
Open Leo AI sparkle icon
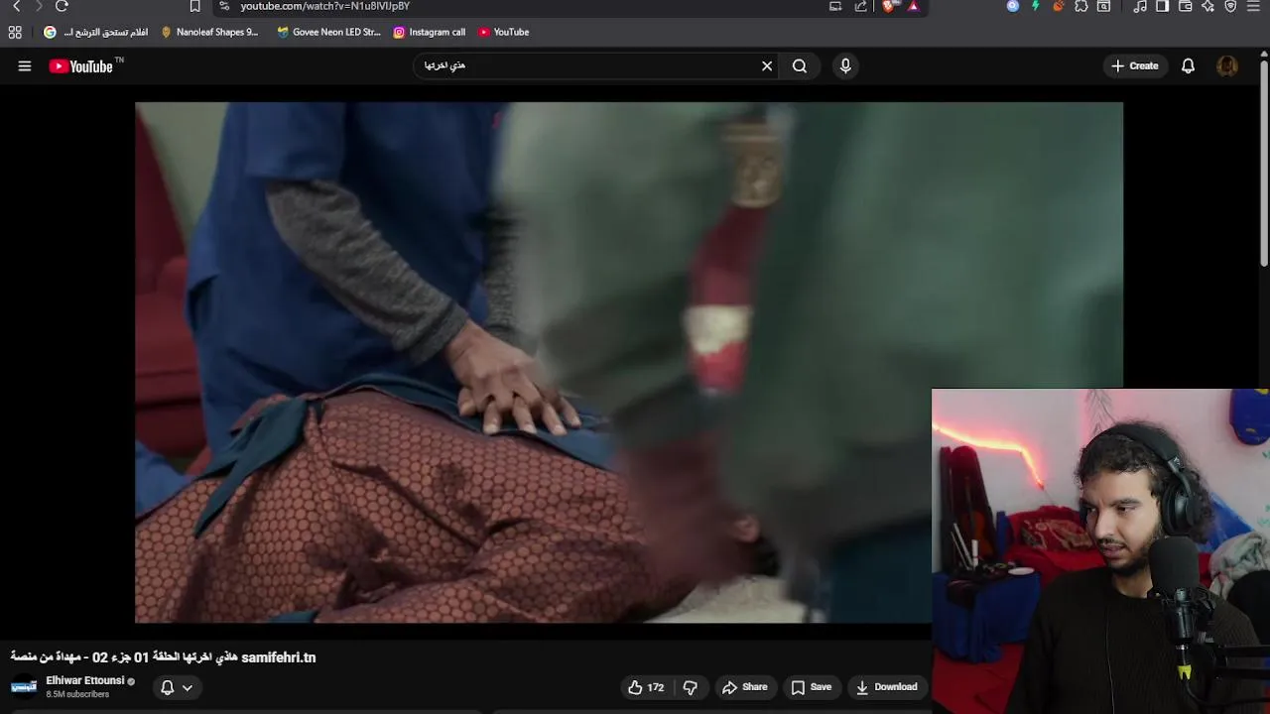tap(1207, 6)
